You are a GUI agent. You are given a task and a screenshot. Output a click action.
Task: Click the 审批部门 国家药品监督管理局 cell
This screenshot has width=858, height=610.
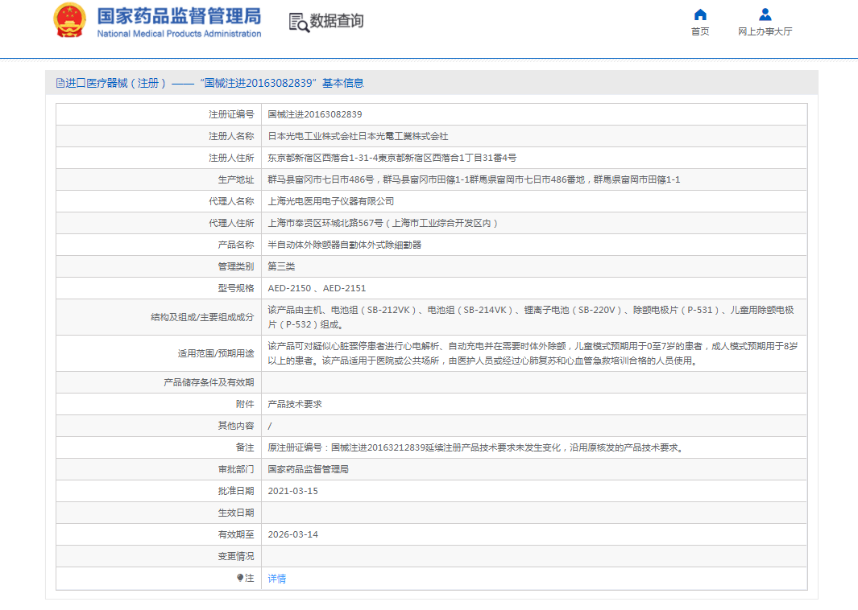point(309,468)
